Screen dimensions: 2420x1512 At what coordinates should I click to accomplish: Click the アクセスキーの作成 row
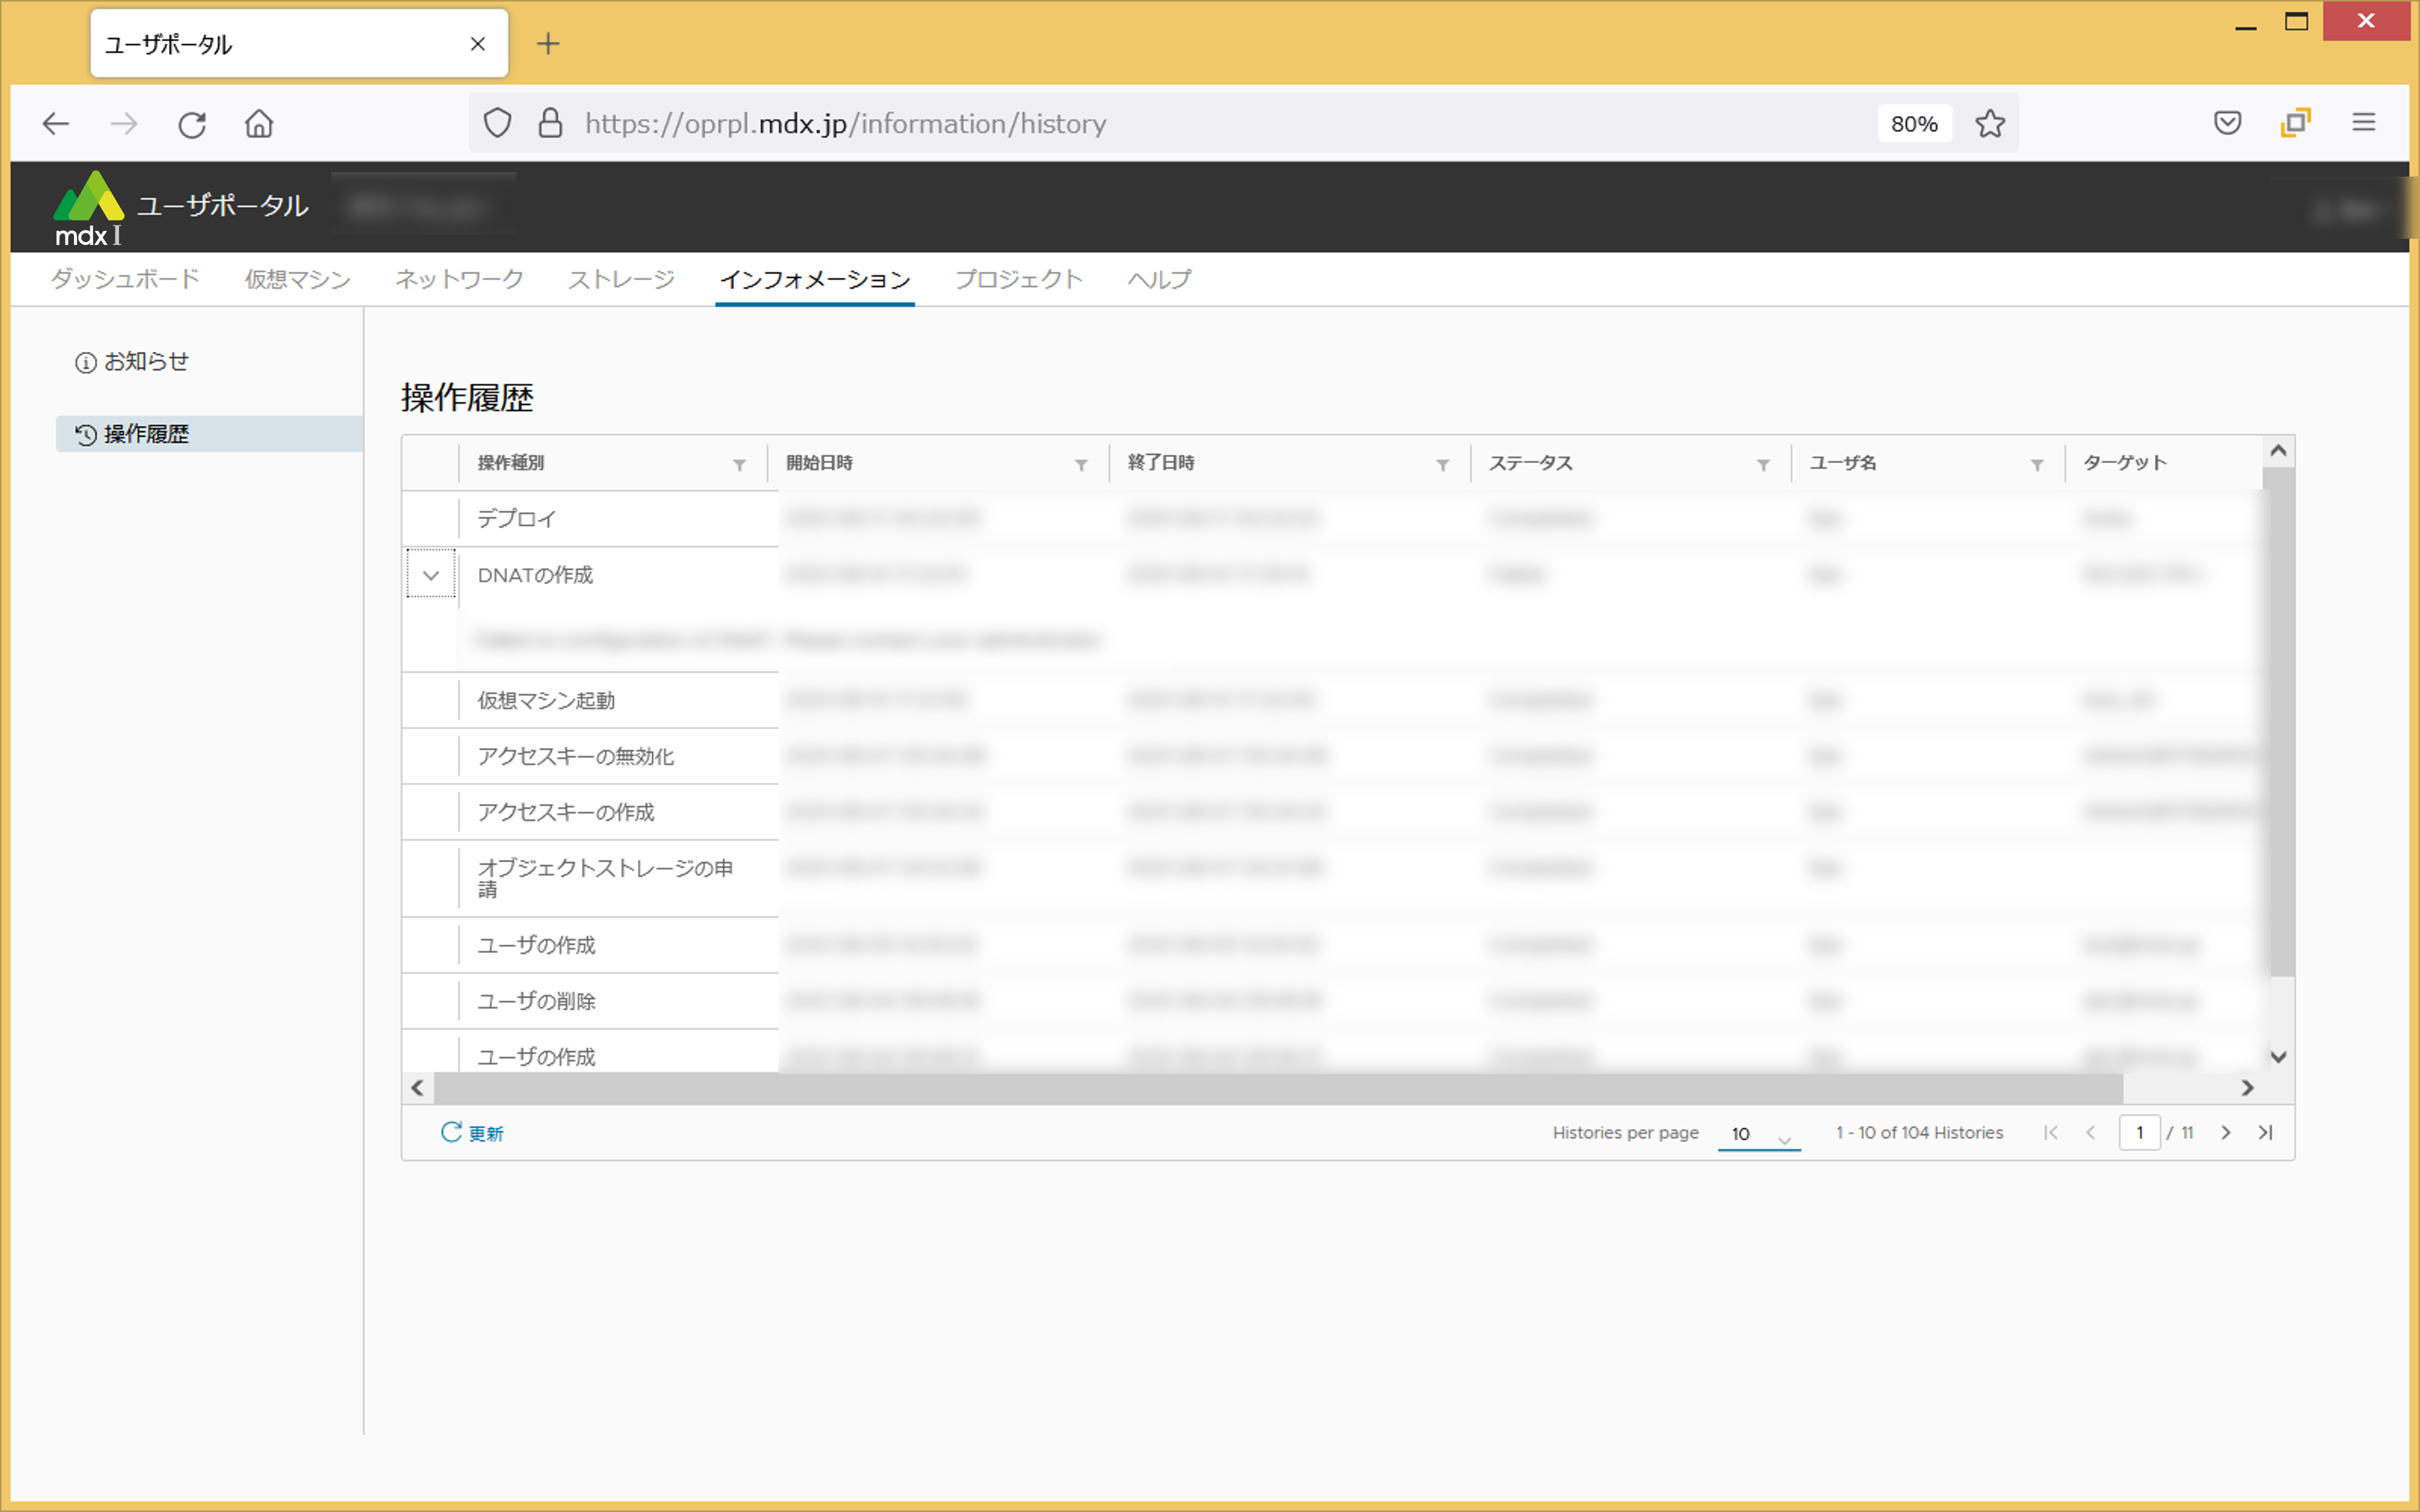(1331, 812)
